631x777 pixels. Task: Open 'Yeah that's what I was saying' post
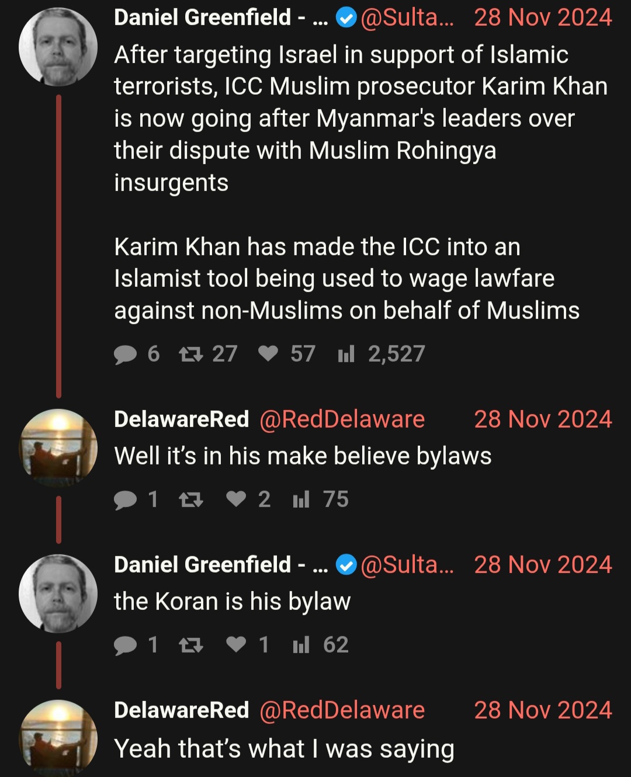[284, 749]
